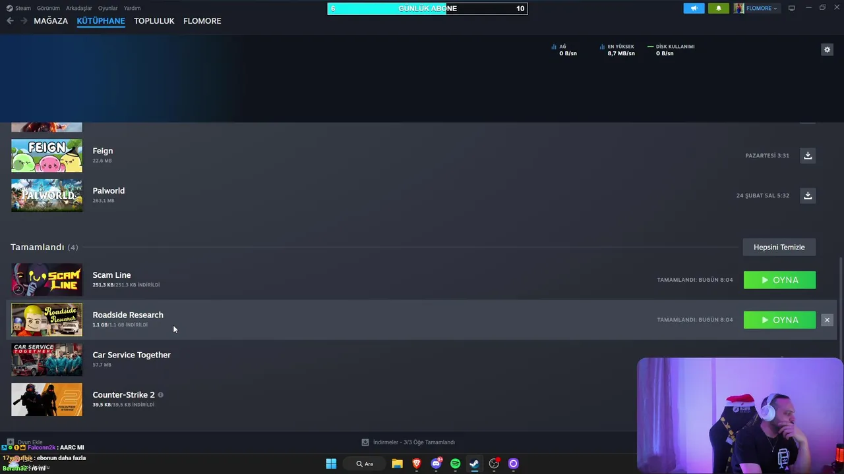844x474 pixels.
Task: Download Feign using its download icon
Action: [x=808, y=155]
